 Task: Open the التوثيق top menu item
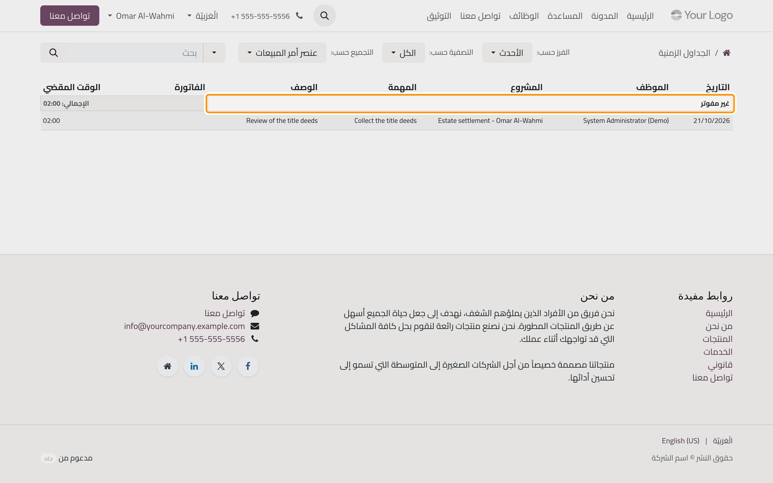pos(439,16)
